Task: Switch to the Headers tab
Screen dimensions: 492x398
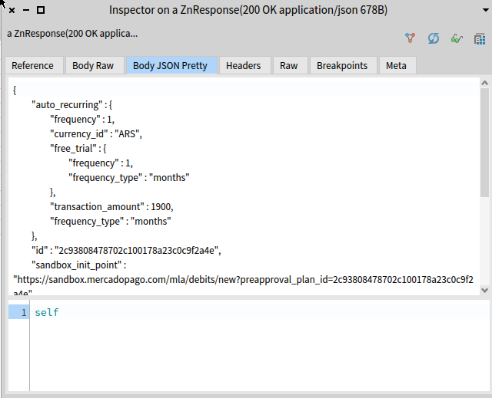Action: point(244,66)
